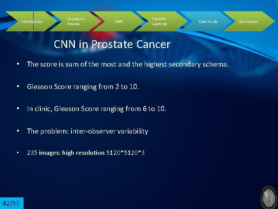Go to the Introduction section chevron
The width and height of the screenshot is (278, 209).
pos(32,21)
